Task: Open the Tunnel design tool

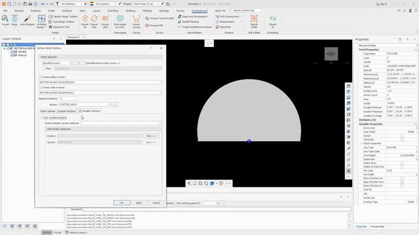Action: pyautogui.click(x=5, y=21)
